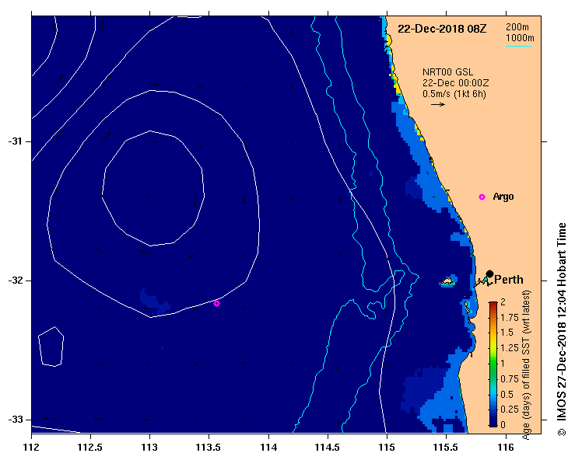Viewport: 575px width, 460px height.
Task: Click the longitude axis label 113.5
Action: tap(209, 448)
